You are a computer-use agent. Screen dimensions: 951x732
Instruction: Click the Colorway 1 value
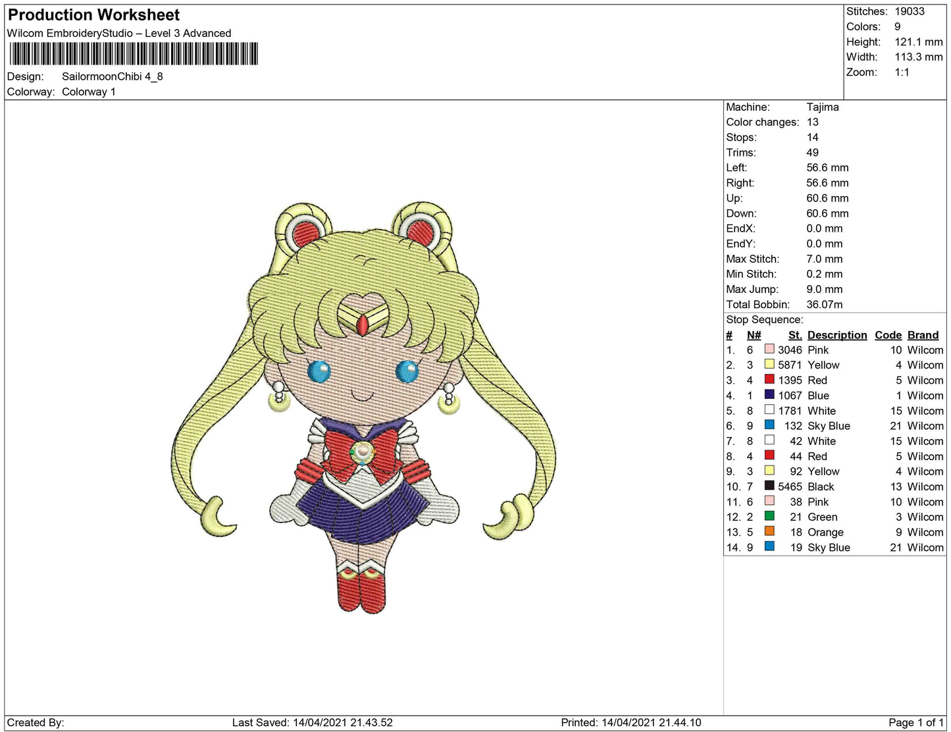coord(89,91)
